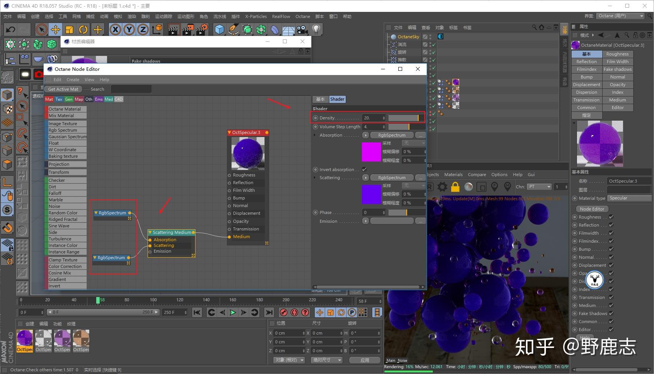Click the Undo arrow icon in toolbar
The image size is (654, 374).
tap(11, 29)
